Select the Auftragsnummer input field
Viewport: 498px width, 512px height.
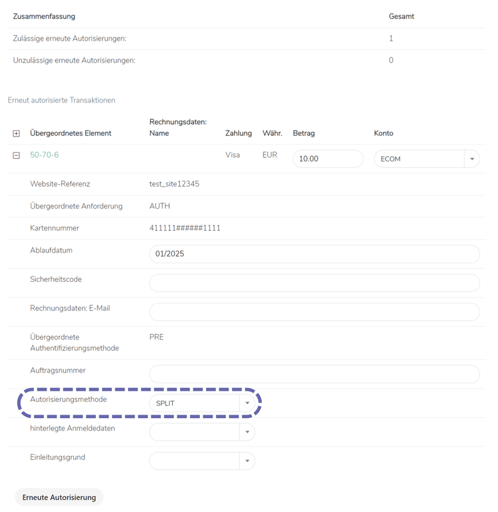coord(314,373)
